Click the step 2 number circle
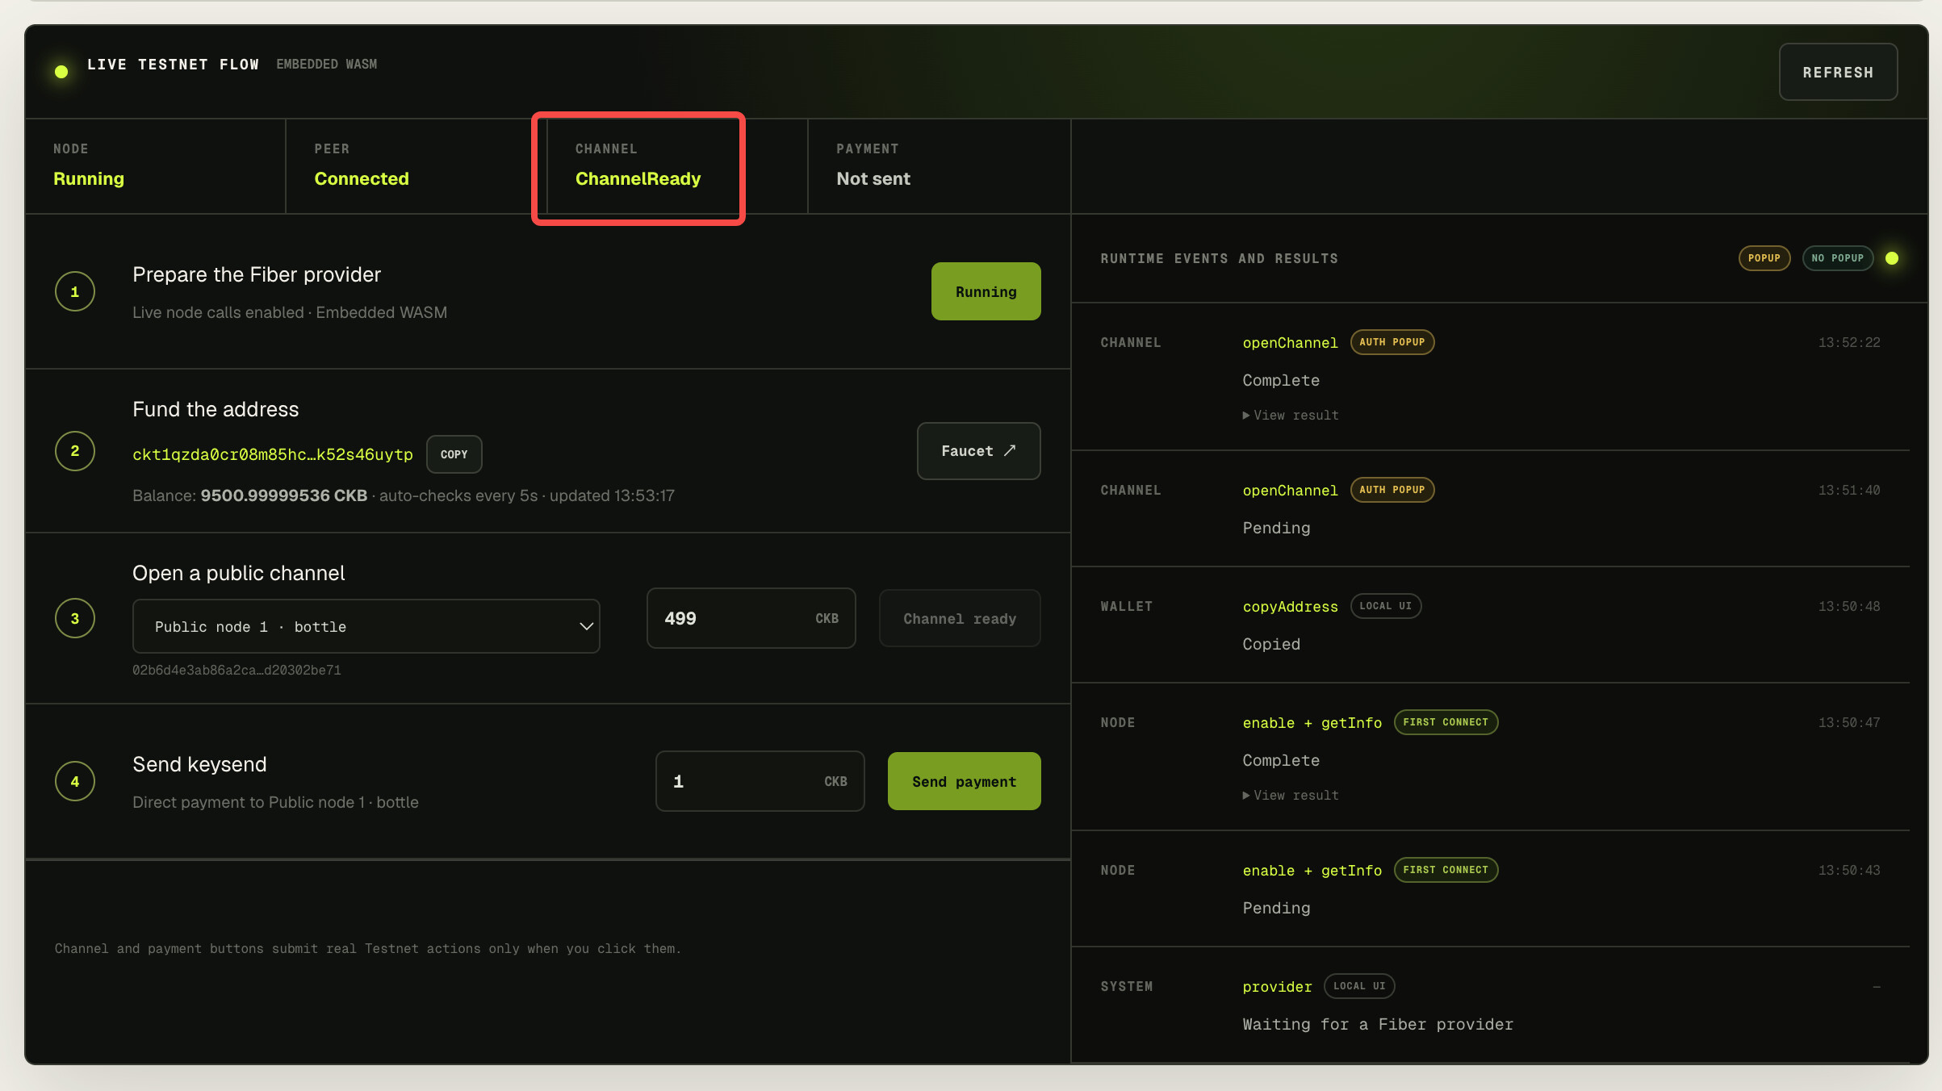This screenshot has height=1091, width=1942. (75, 451)
